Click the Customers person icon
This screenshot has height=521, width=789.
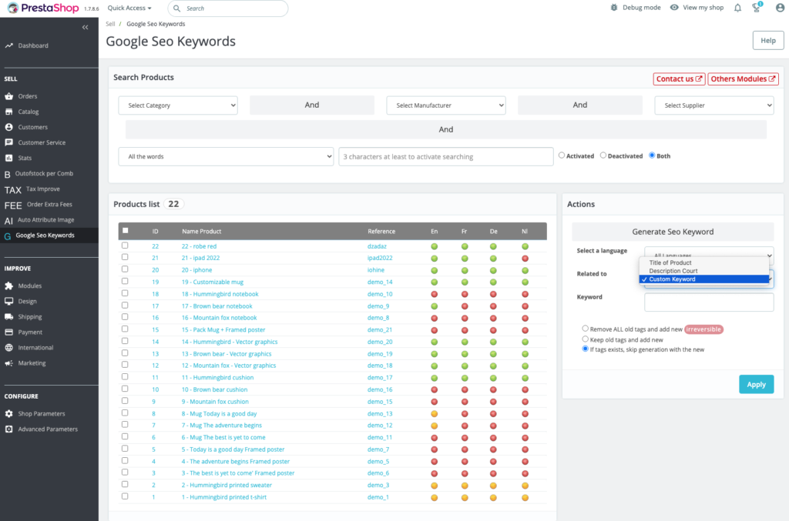8,127
